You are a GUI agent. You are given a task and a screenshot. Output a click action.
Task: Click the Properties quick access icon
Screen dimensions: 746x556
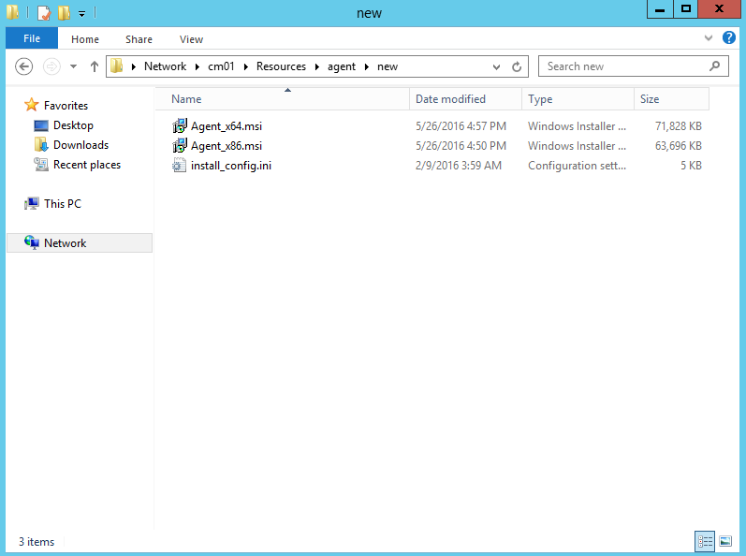click(43, 13)
